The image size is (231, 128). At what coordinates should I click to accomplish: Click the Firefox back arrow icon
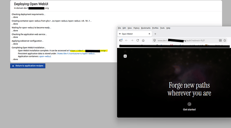click(x=127, y=41)
